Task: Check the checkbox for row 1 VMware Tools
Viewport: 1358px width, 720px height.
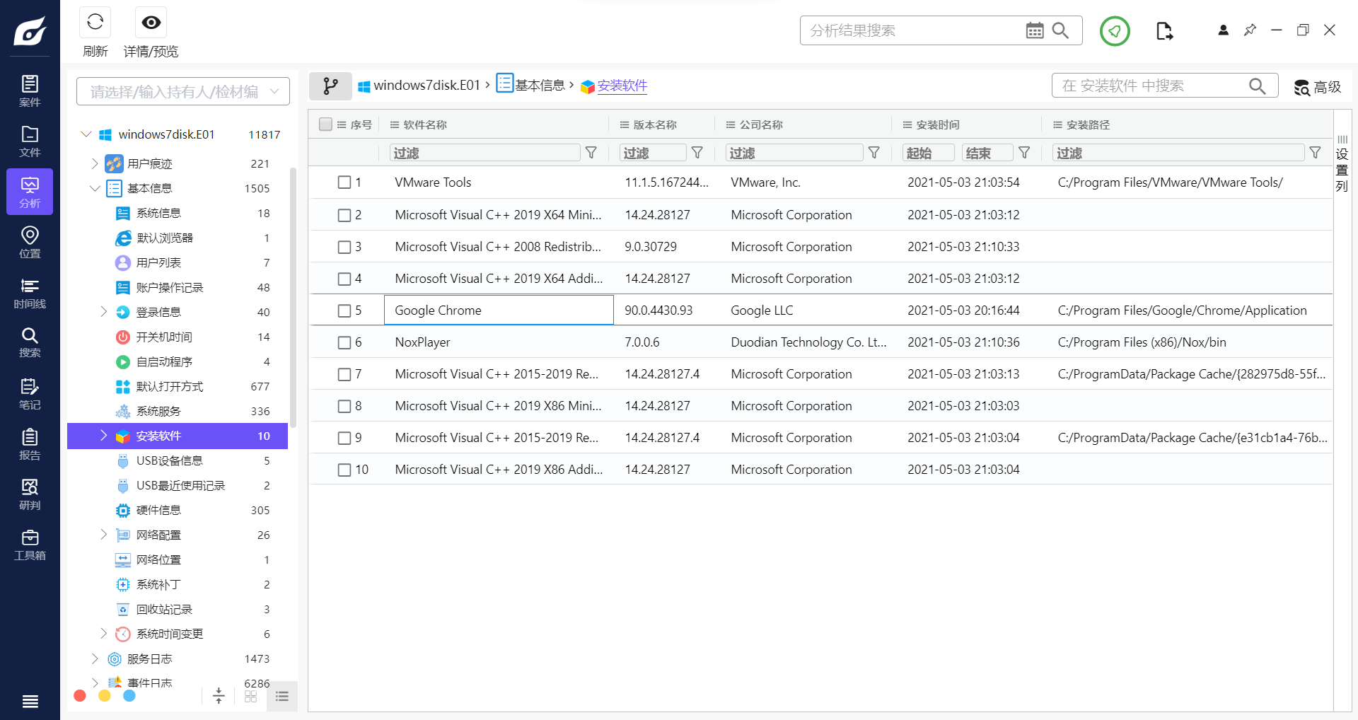Action: [x=344, y=182]
